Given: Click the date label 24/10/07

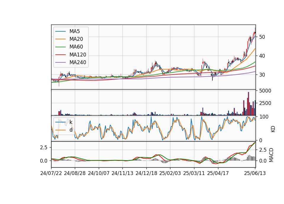Looking at the screenshot, I should point(99,173).
